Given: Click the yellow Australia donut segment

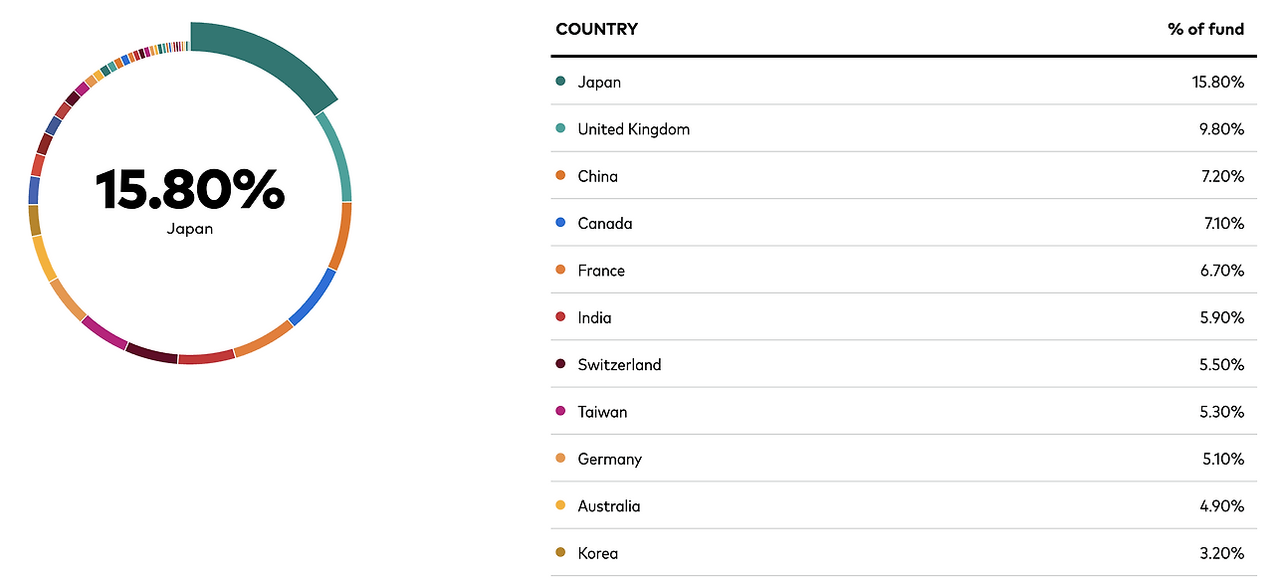Looking at the screenshot, I should click(45, 259).
